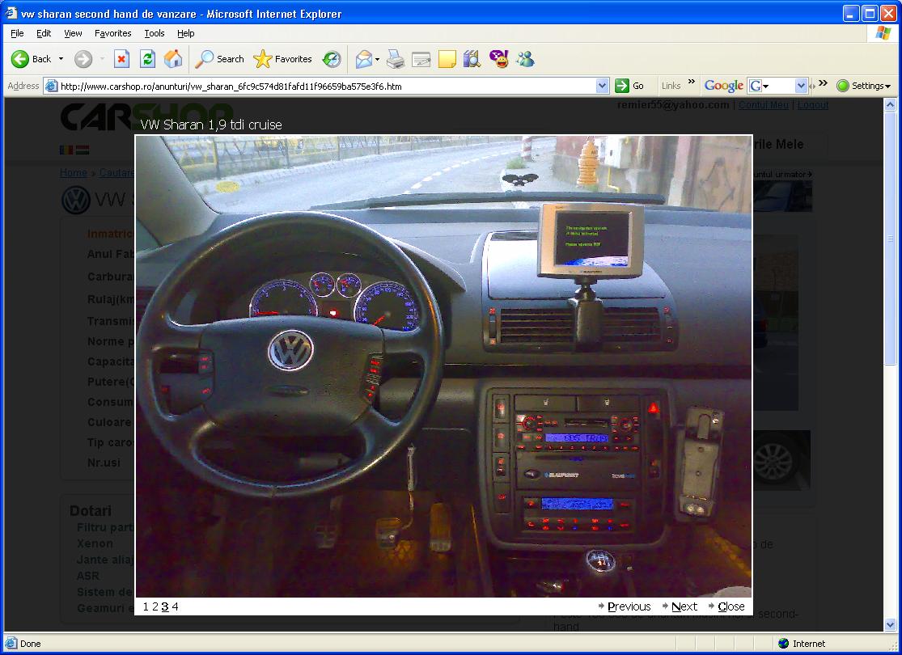
Task: Click the 'VW Sharan 1,9 tdi cruise' caption
Action: pos(211,125)
